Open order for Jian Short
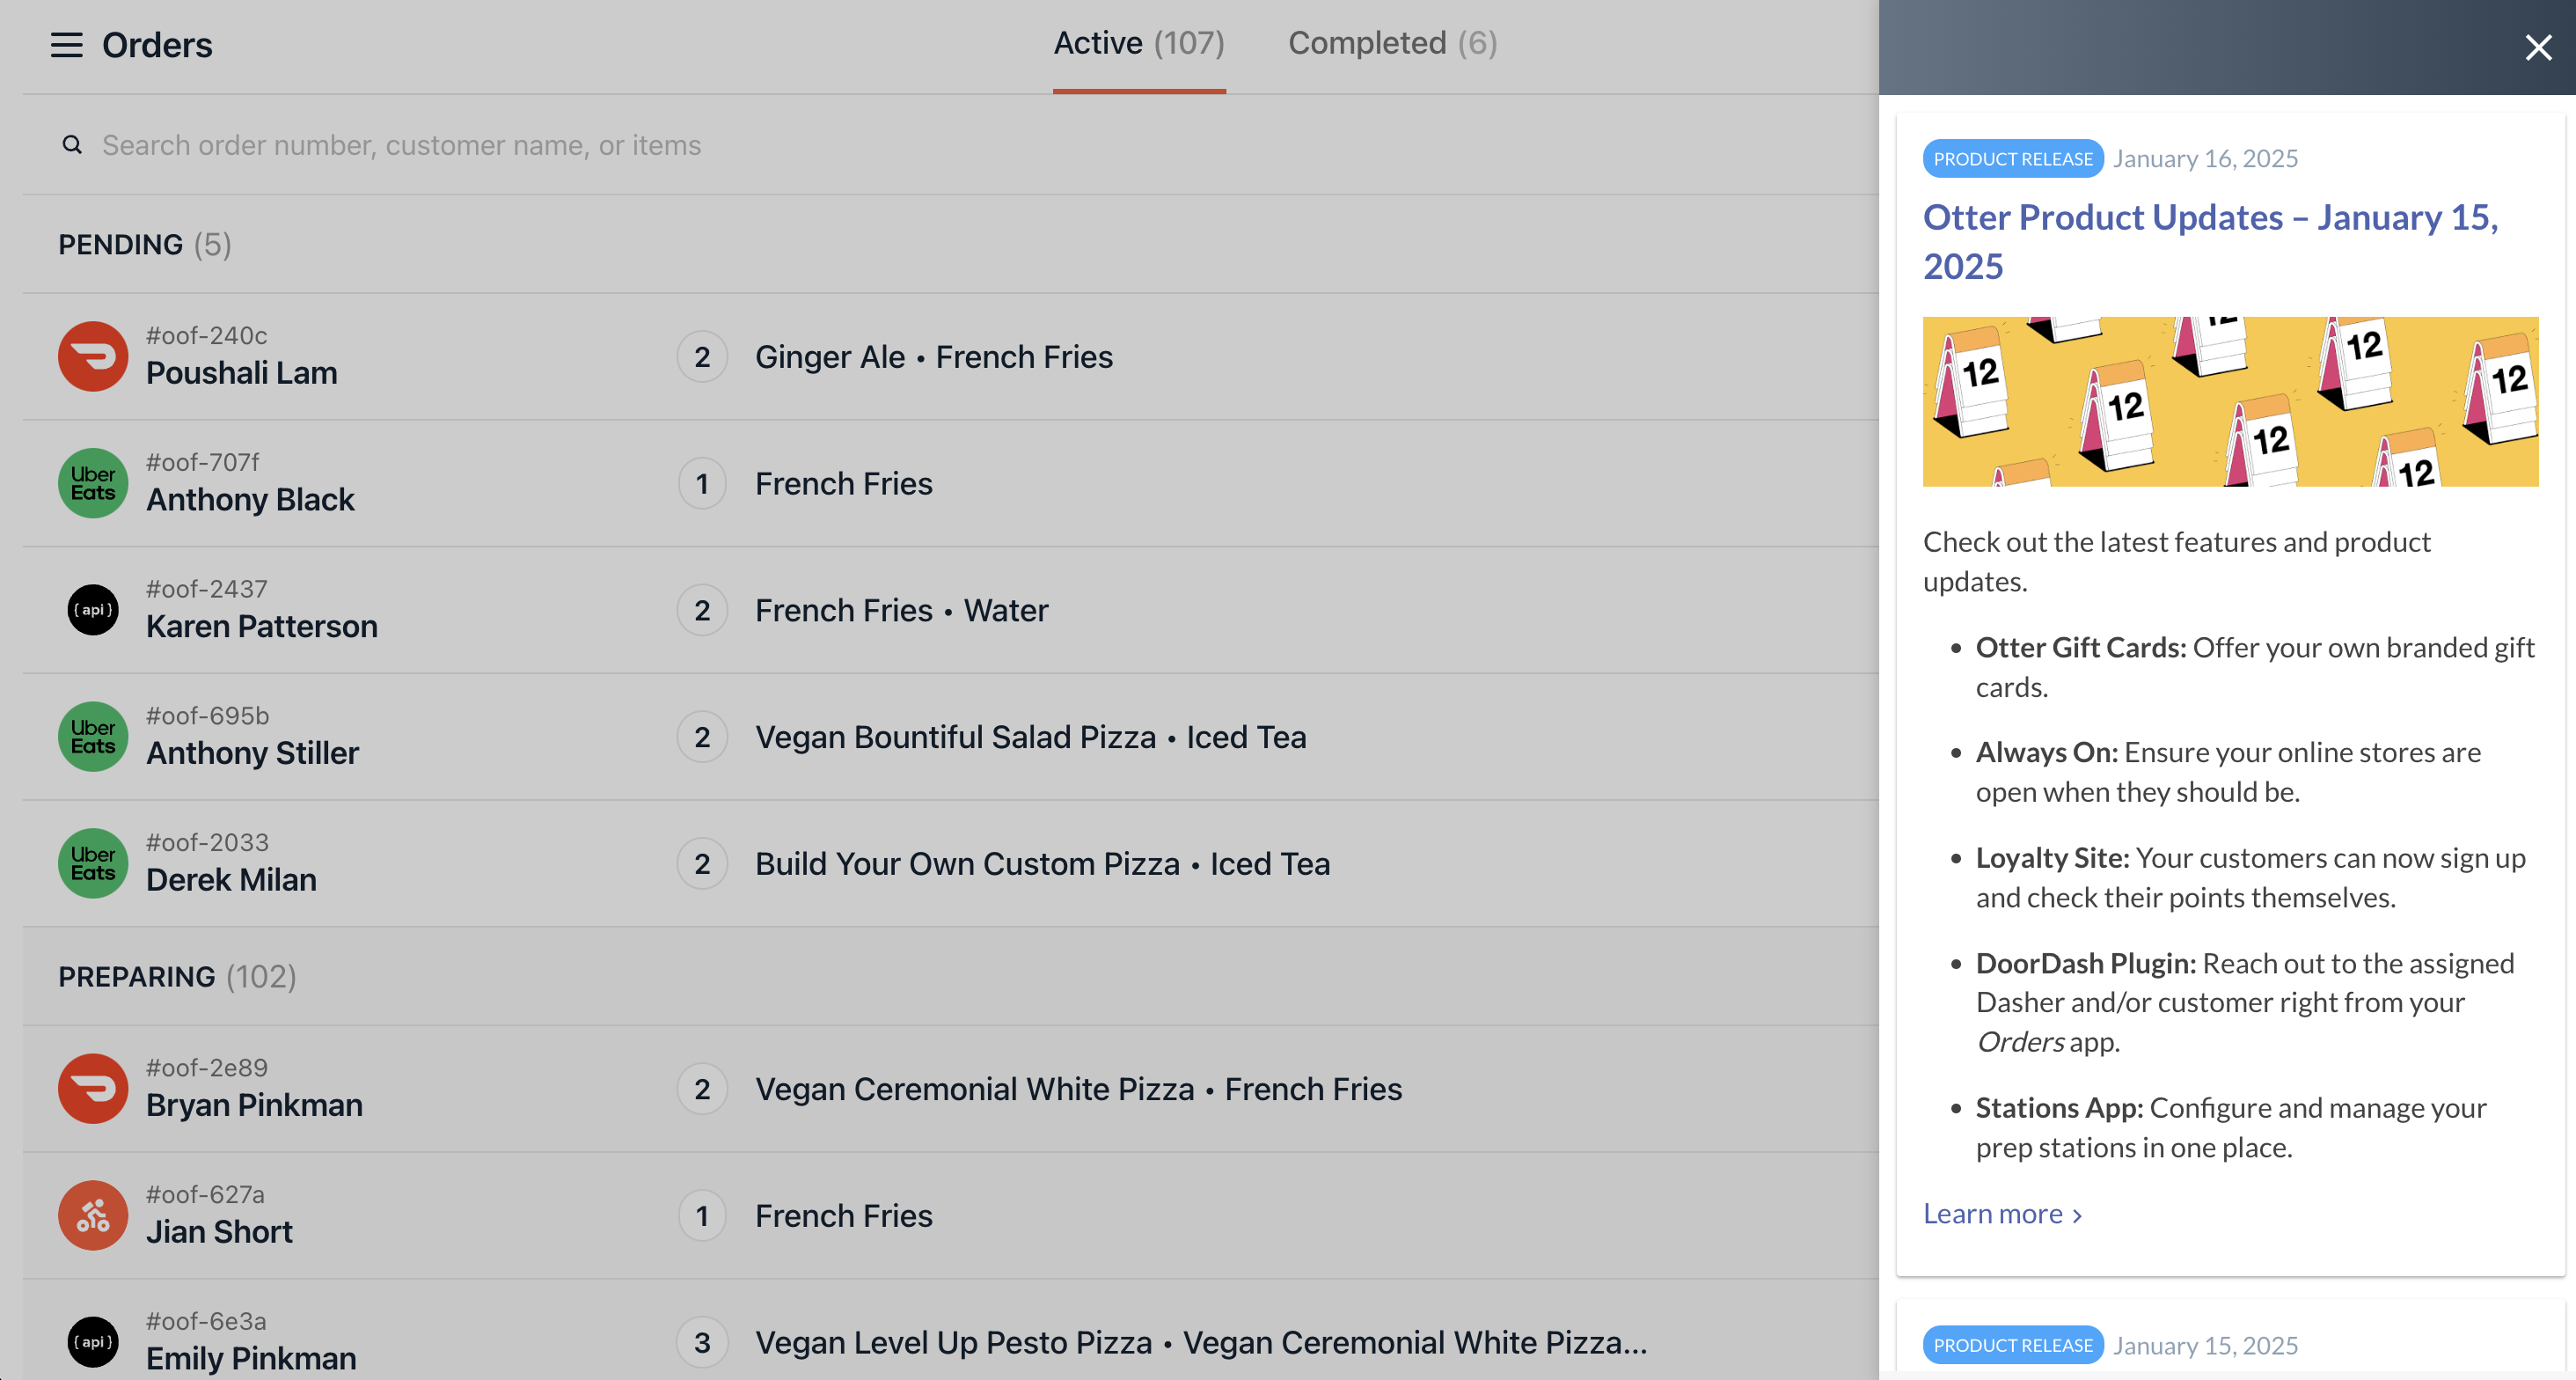The width and height of the screenshot is (2576, 1380). click(x=950, y=1216)
